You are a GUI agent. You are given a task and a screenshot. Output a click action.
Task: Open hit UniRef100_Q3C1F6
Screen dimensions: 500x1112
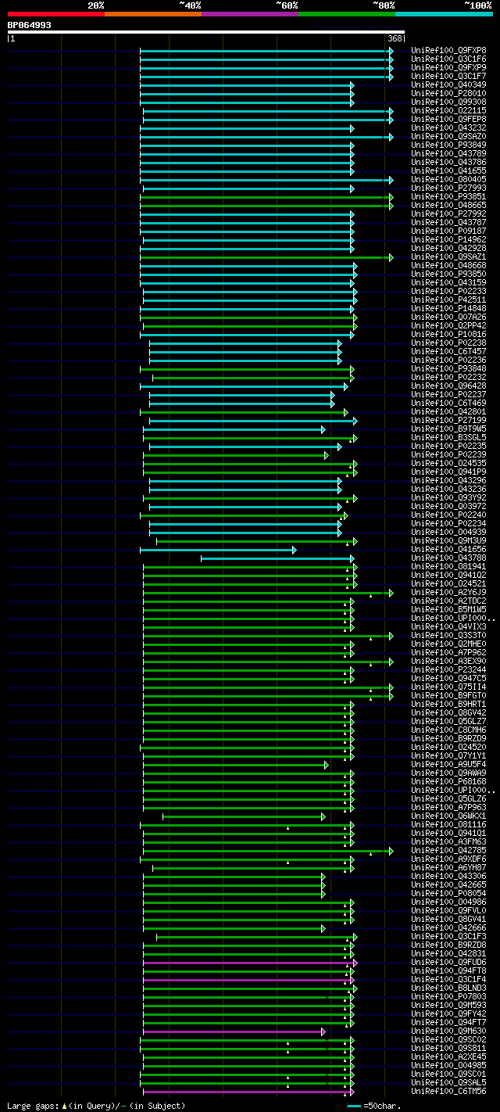pos(448,59)
